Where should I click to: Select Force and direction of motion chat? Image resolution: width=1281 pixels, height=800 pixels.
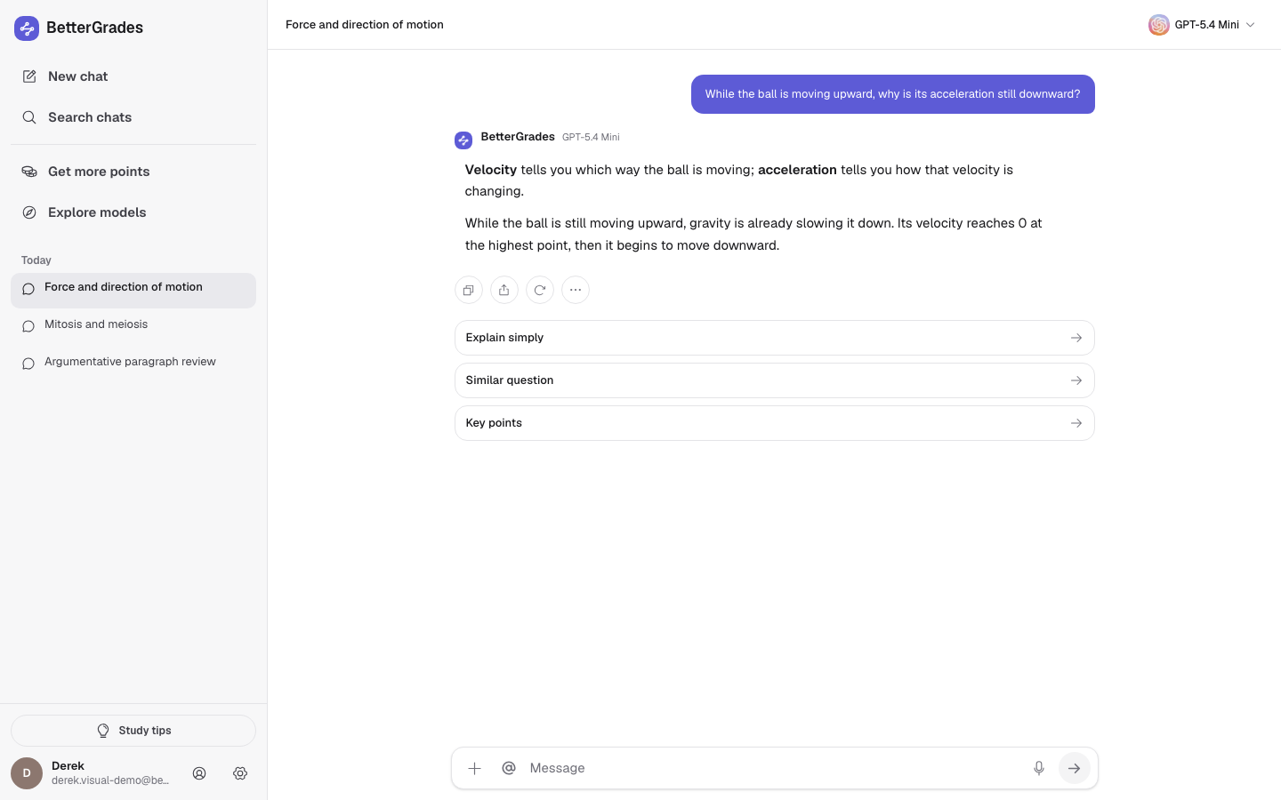coord(133,291)
